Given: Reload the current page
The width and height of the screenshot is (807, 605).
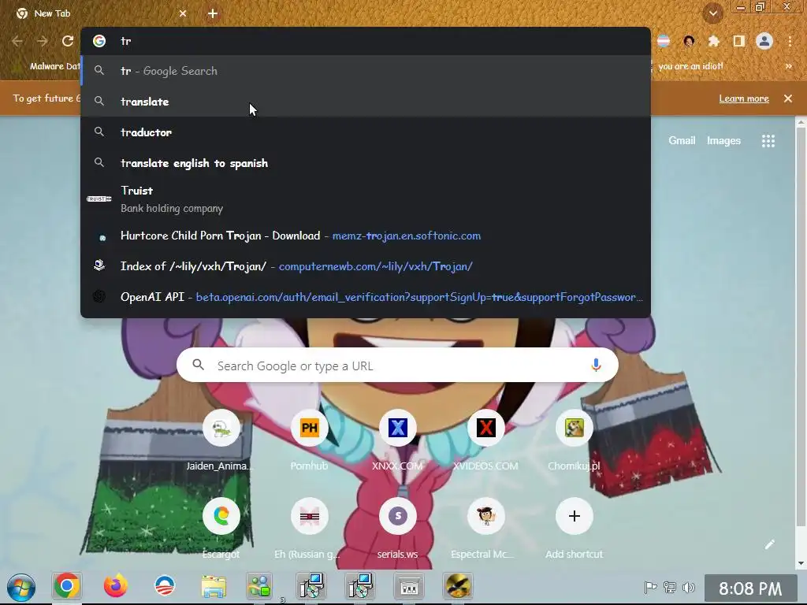Looking at the screenshot, I should (x=68, y=41).
